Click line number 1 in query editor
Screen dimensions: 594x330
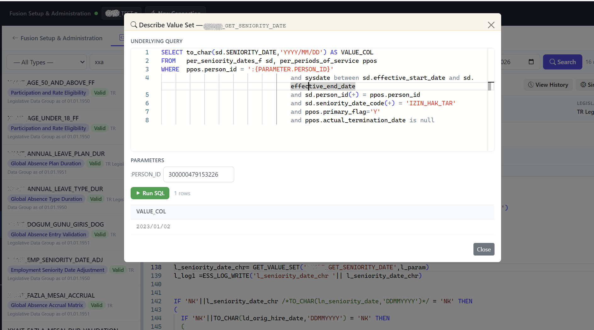tap(147, 52)
